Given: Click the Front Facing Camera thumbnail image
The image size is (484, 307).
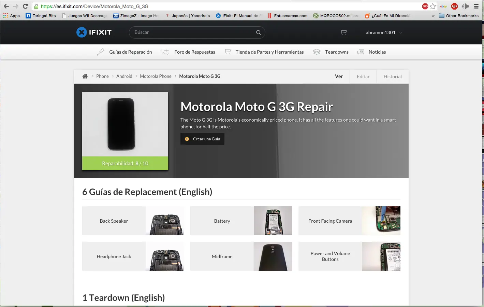Looking at the screenshot, I should 381,221.
